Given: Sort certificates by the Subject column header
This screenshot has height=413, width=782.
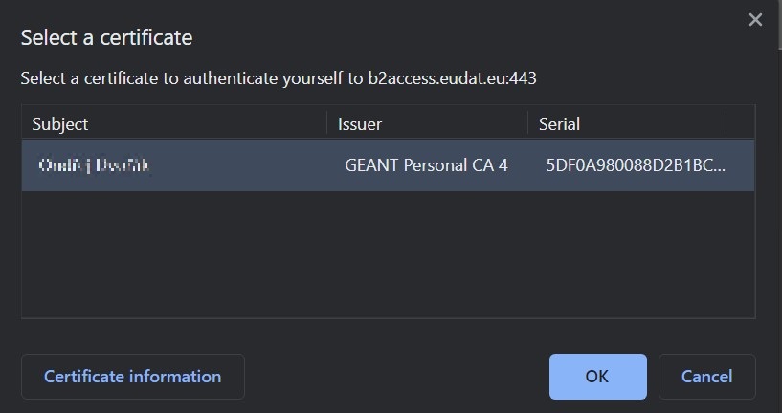Looking at the screenshot, I should click(x=60, y=124).
